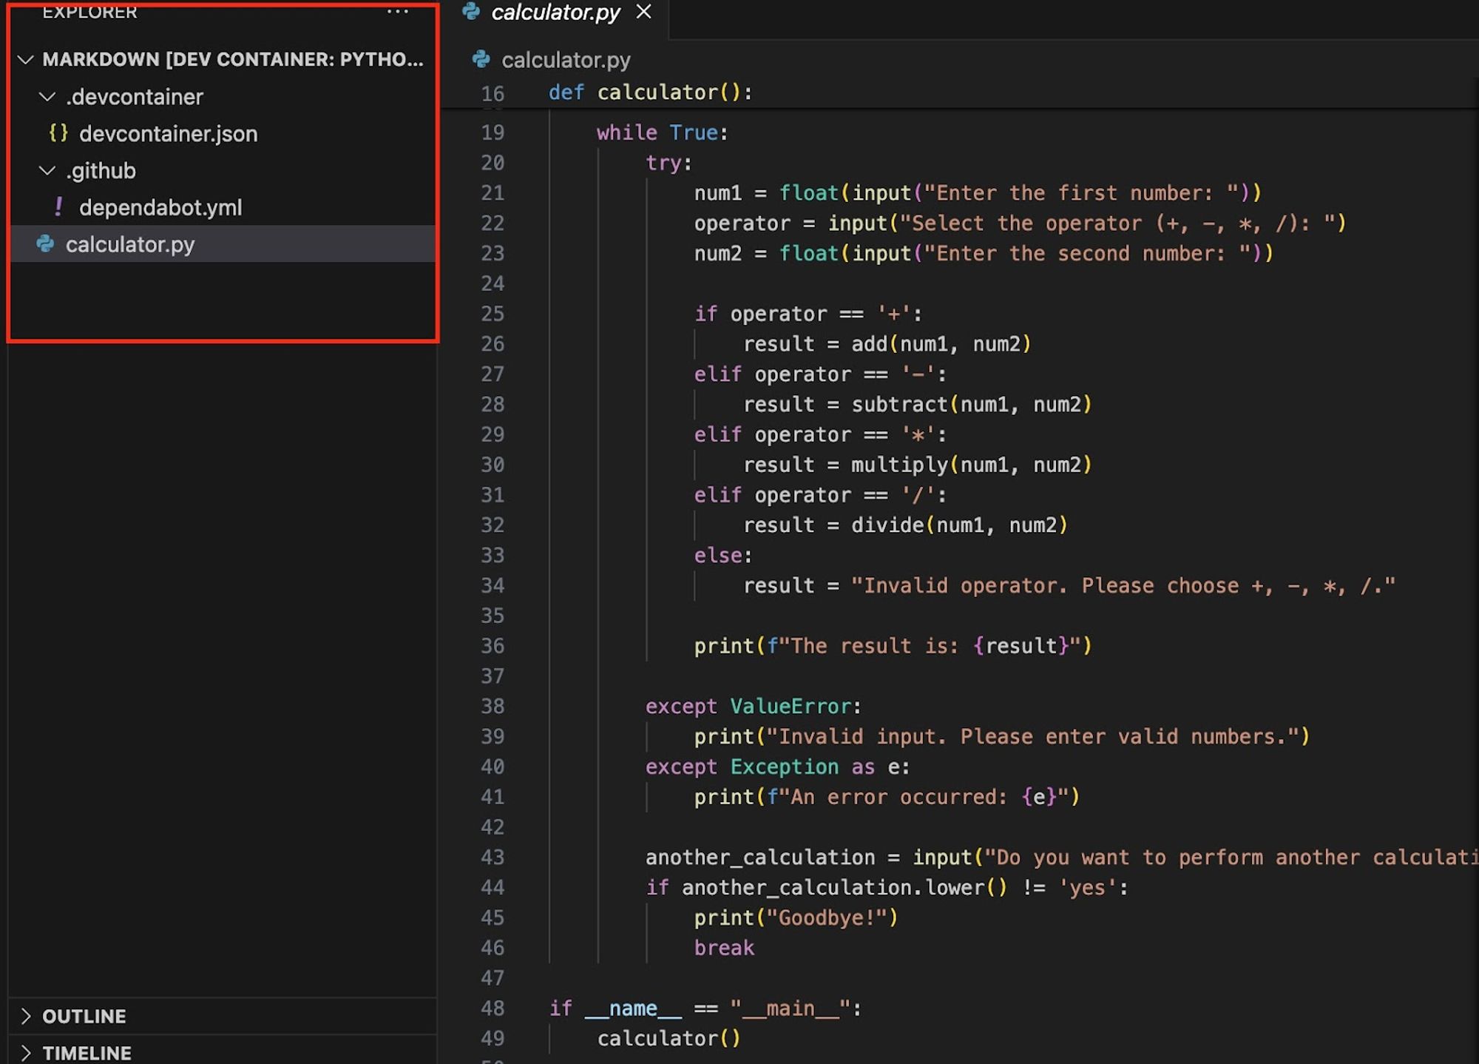Close the calculator.py editor tab
Image resolution: width=1479 pixels, height=1064 pixels.
tap(644, 12)
